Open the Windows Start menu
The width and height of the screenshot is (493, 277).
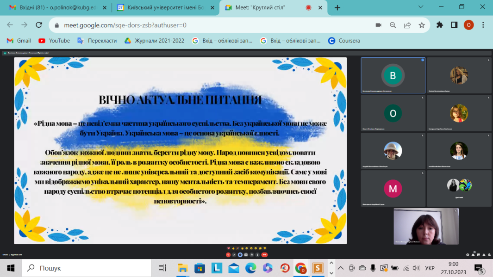[11, 268]
